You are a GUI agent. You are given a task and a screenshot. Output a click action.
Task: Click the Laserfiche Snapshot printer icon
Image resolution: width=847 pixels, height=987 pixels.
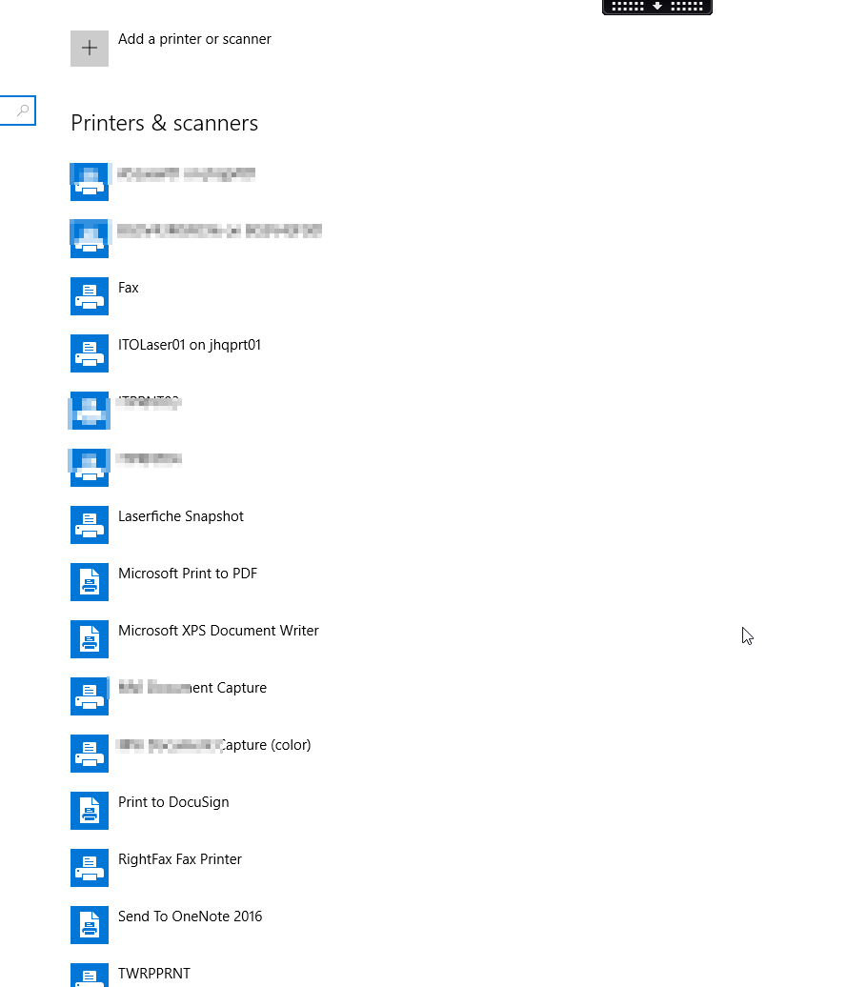coord(90,525)
